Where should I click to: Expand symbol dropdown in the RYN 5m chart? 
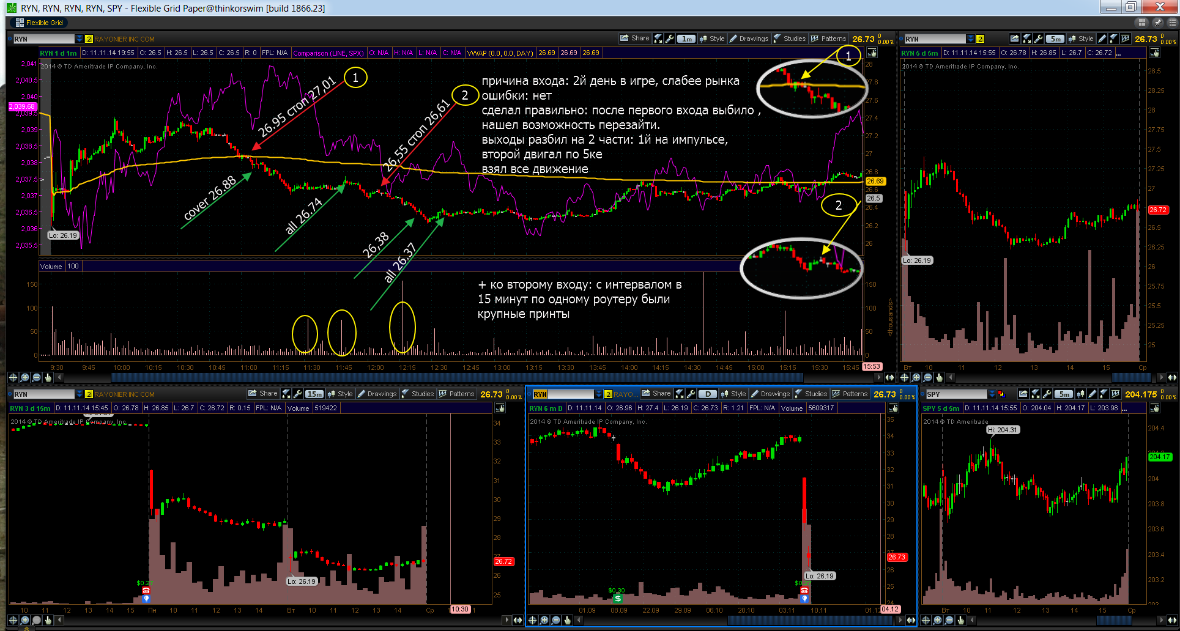[970, 39]
